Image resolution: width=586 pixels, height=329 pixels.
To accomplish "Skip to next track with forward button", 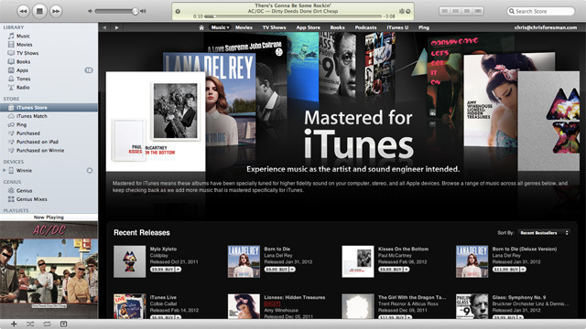I will [x=55, y=11].
